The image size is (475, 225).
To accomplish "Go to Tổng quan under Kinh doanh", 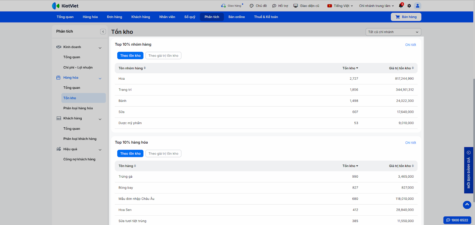I will pos(72,57).
